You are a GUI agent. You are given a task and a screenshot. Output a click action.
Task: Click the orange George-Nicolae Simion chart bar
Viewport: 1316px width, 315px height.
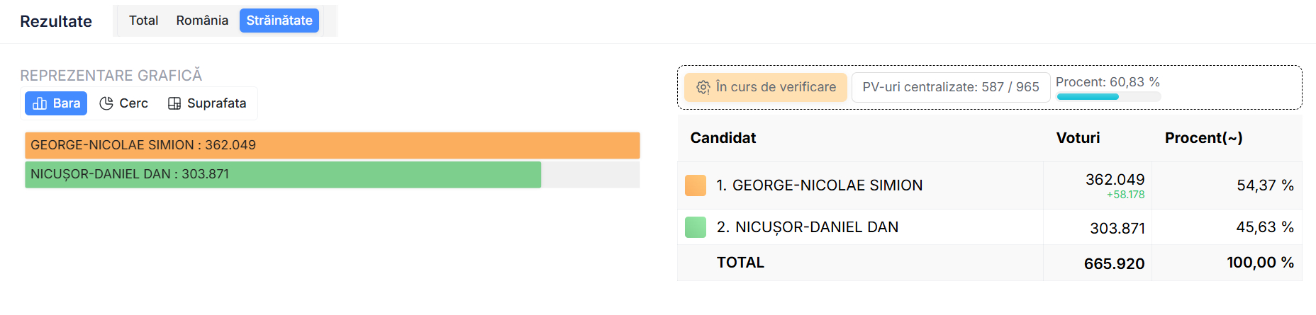coord(332,145)
